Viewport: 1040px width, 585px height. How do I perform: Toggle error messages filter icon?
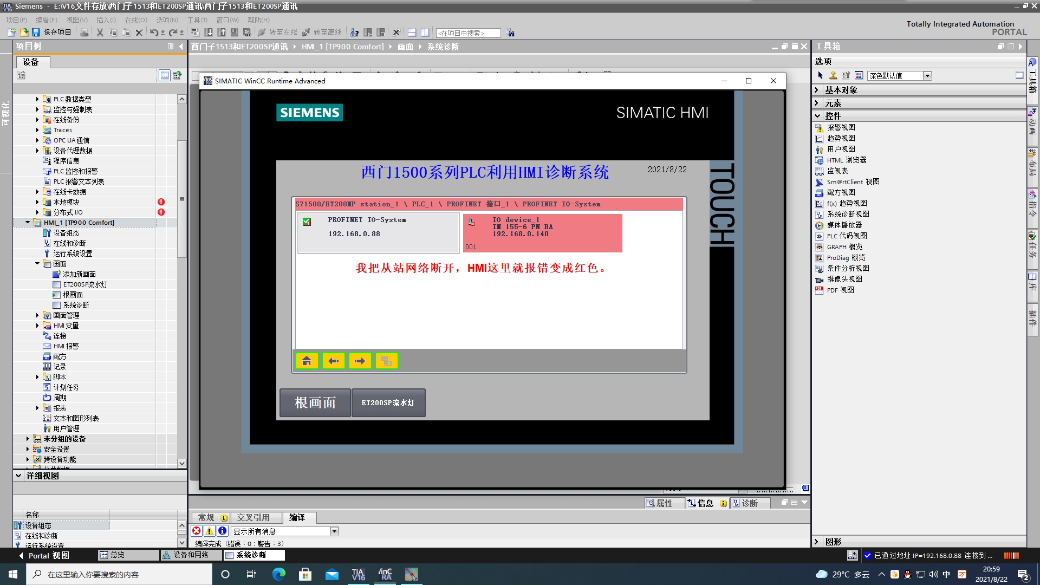[197, 531]
